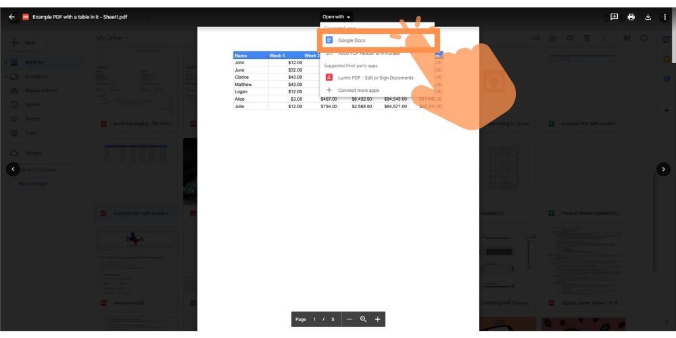Click the Matthew name cell

coord(251,84)
